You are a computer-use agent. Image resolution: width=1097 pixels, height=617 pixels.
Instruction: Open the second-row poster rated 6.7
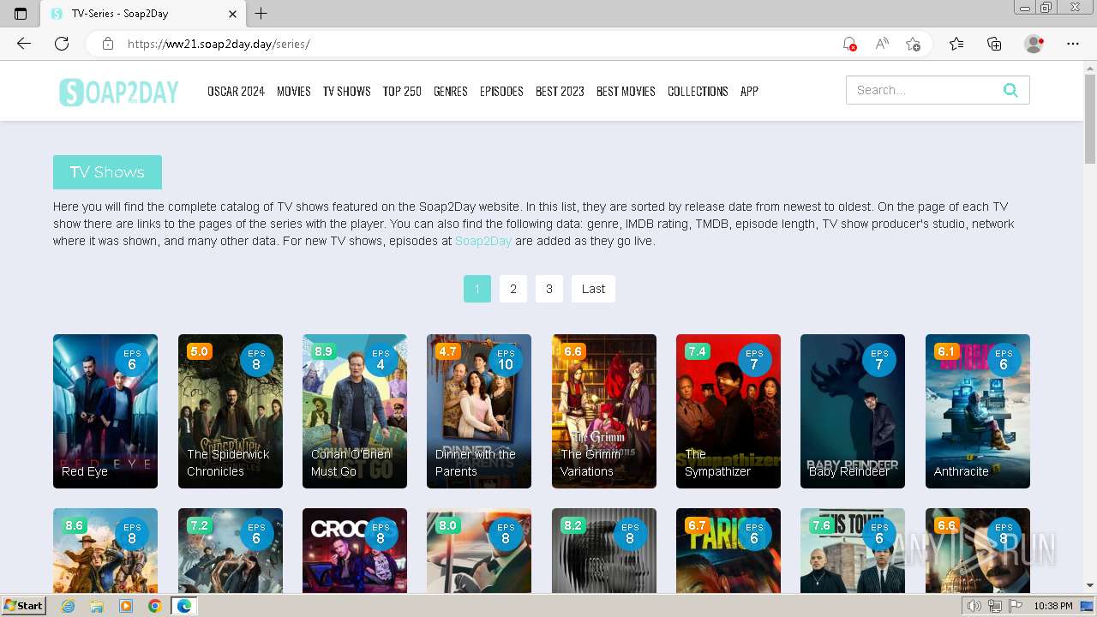pos(728,551)
